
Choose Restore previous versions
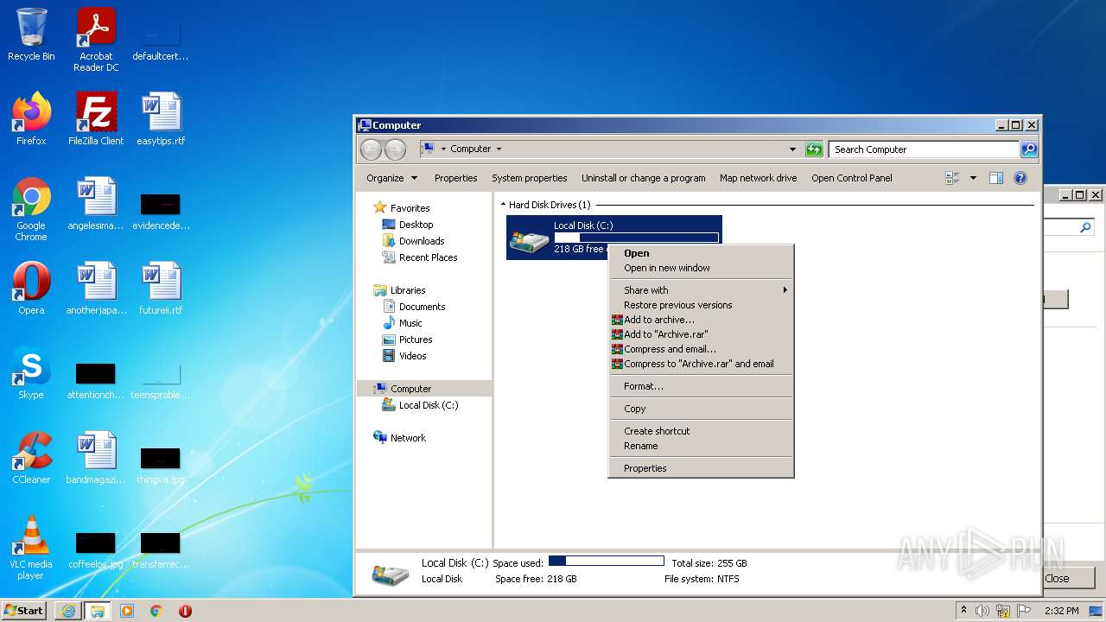(x=701, y=305)
